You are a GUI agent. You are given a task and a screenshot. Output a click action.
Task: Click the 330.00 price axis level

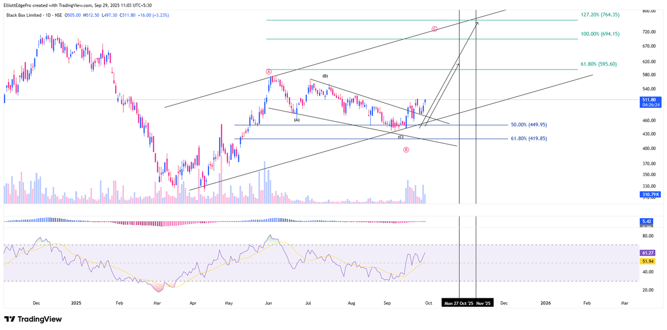click(x=649, y=186)
